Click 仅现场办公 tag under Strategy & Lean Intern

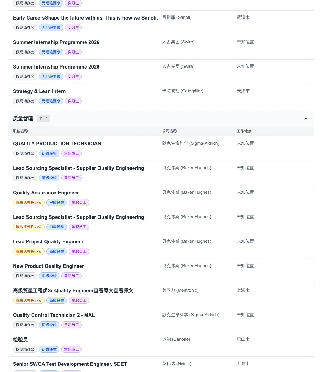pyautogui.click(x=25, y=101)
